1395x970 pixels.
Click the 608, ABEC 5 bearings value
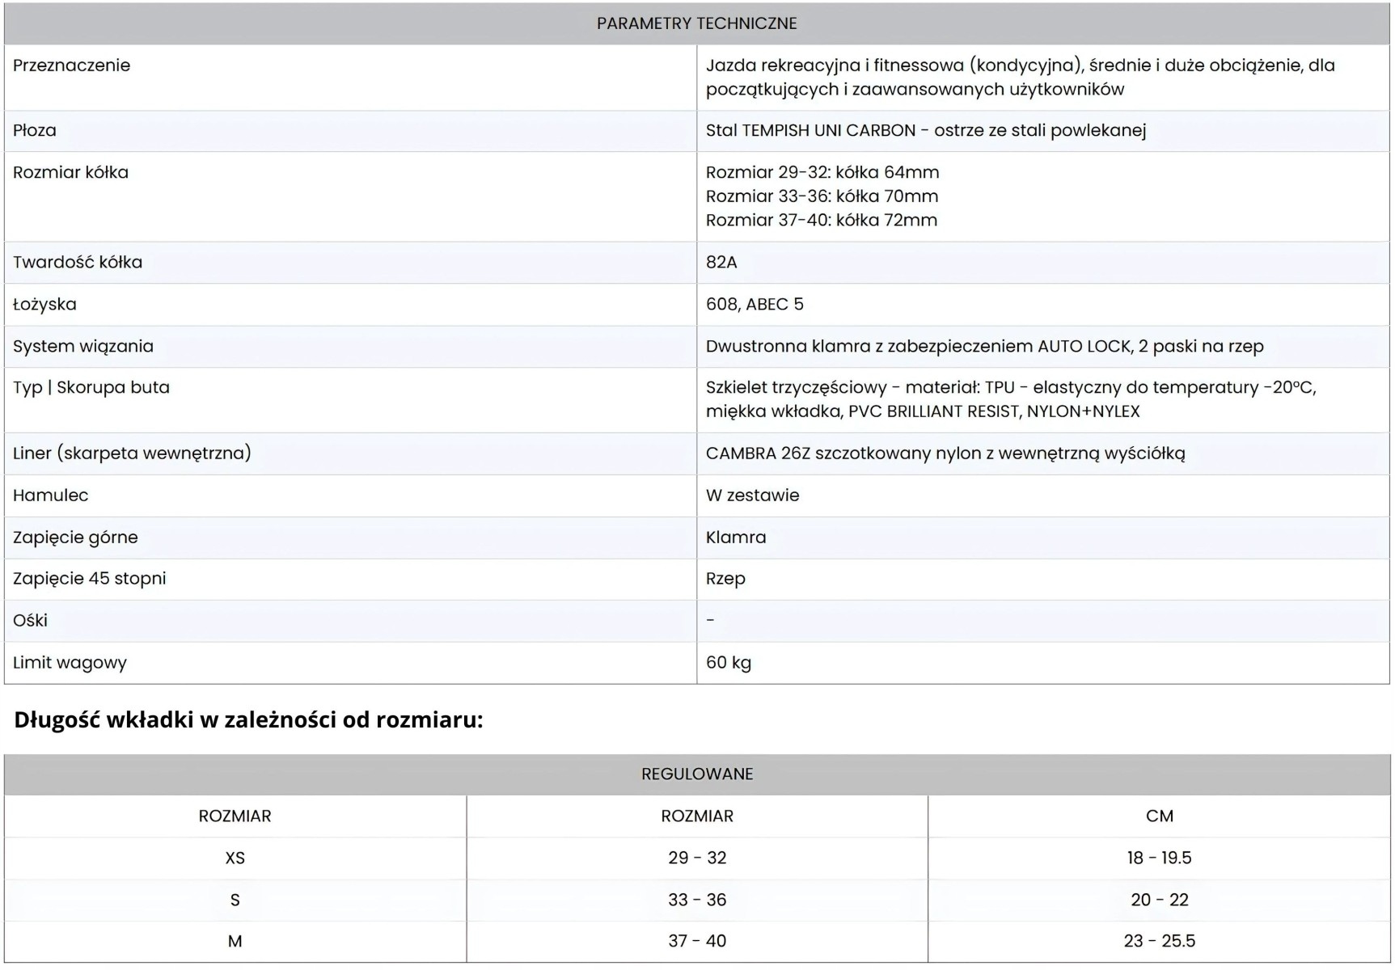click(755, 304)
